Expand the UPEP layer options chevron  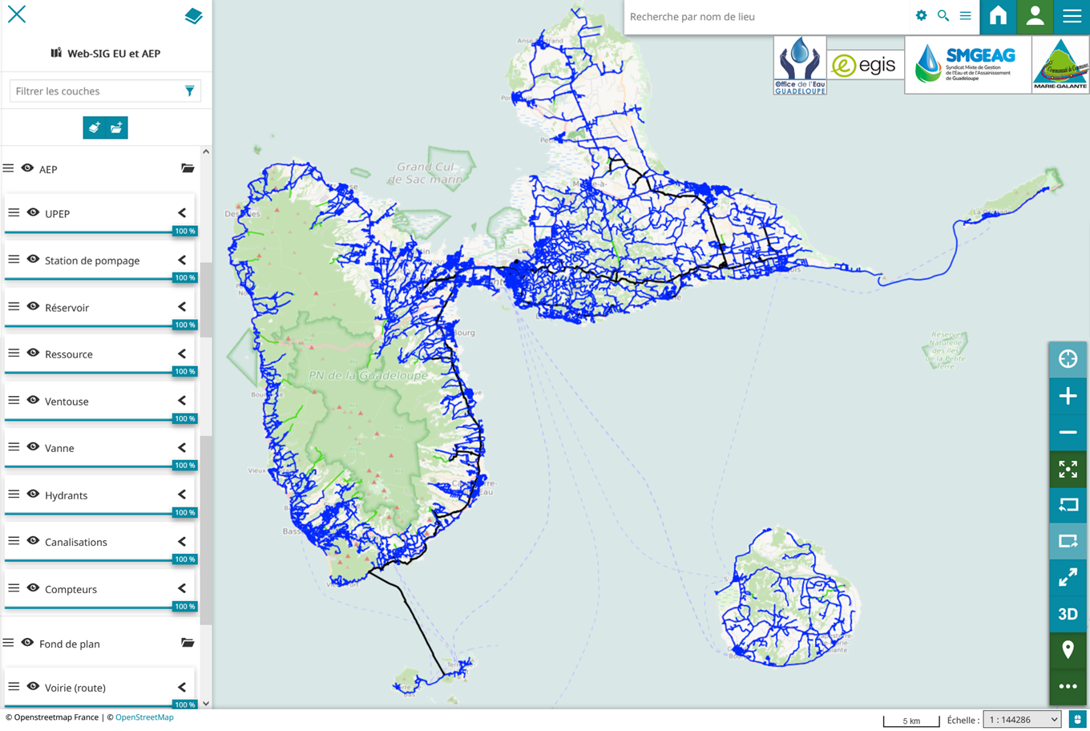(182, 213)
